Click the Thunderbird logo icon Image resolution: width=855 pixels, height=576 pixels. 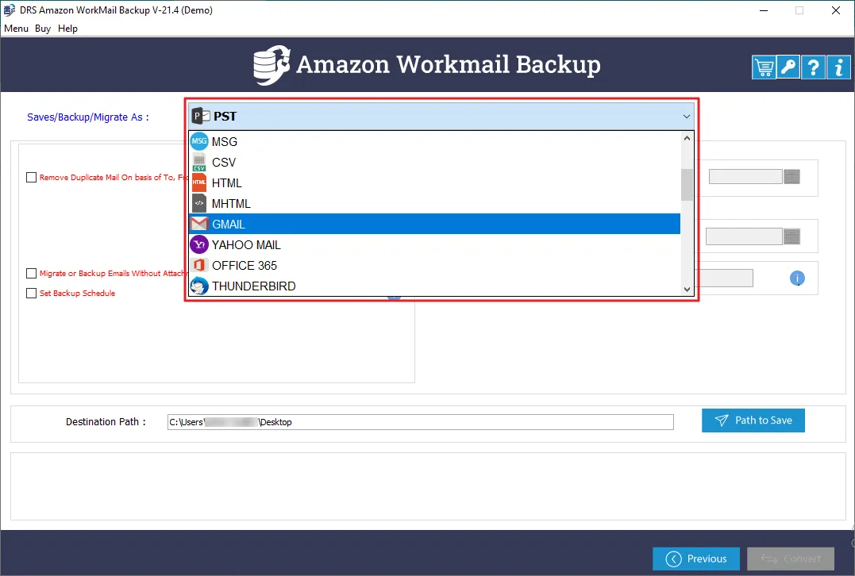tap(199, 286)
